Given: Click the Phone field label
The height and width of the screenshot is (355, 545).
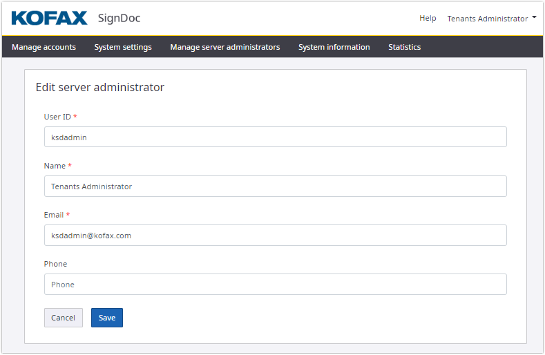Looking at the screenshot, I should coord(55,264).
